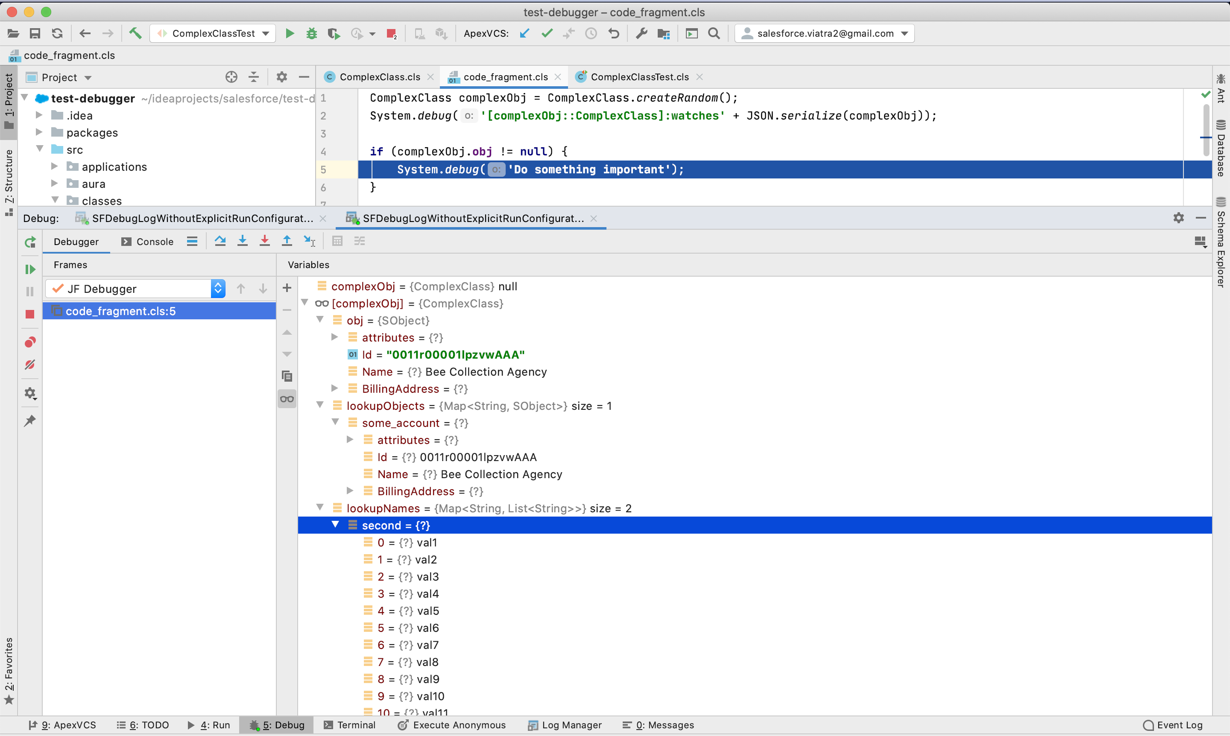Add new watch with plus icon

point(287,288)
